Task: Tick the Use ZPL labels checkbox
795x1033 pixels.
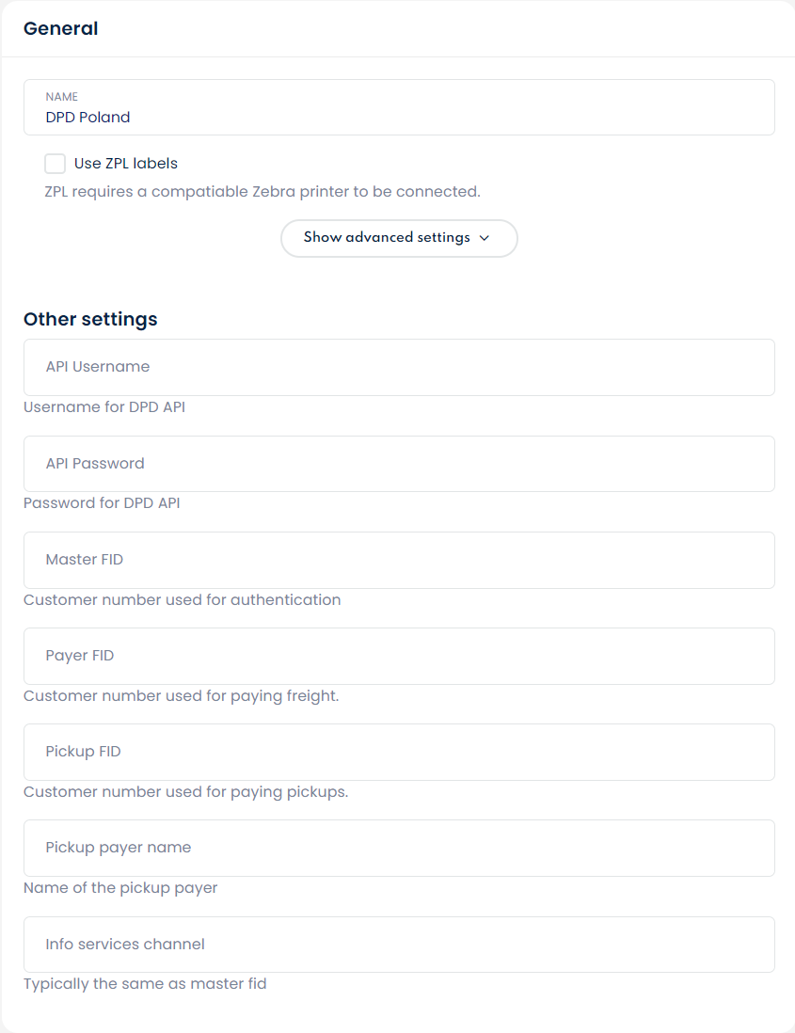Action: (56, 164)
